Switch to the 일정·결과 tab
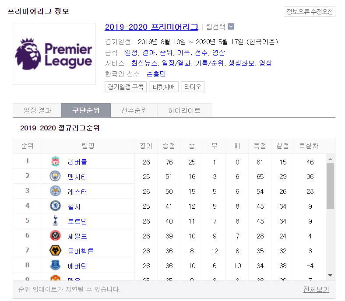 (x=37, y=110)
